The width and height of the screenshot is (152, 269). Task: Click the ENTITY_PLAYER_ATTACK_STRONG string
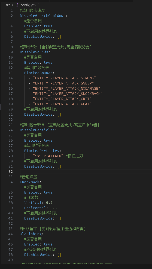point(65,78)
